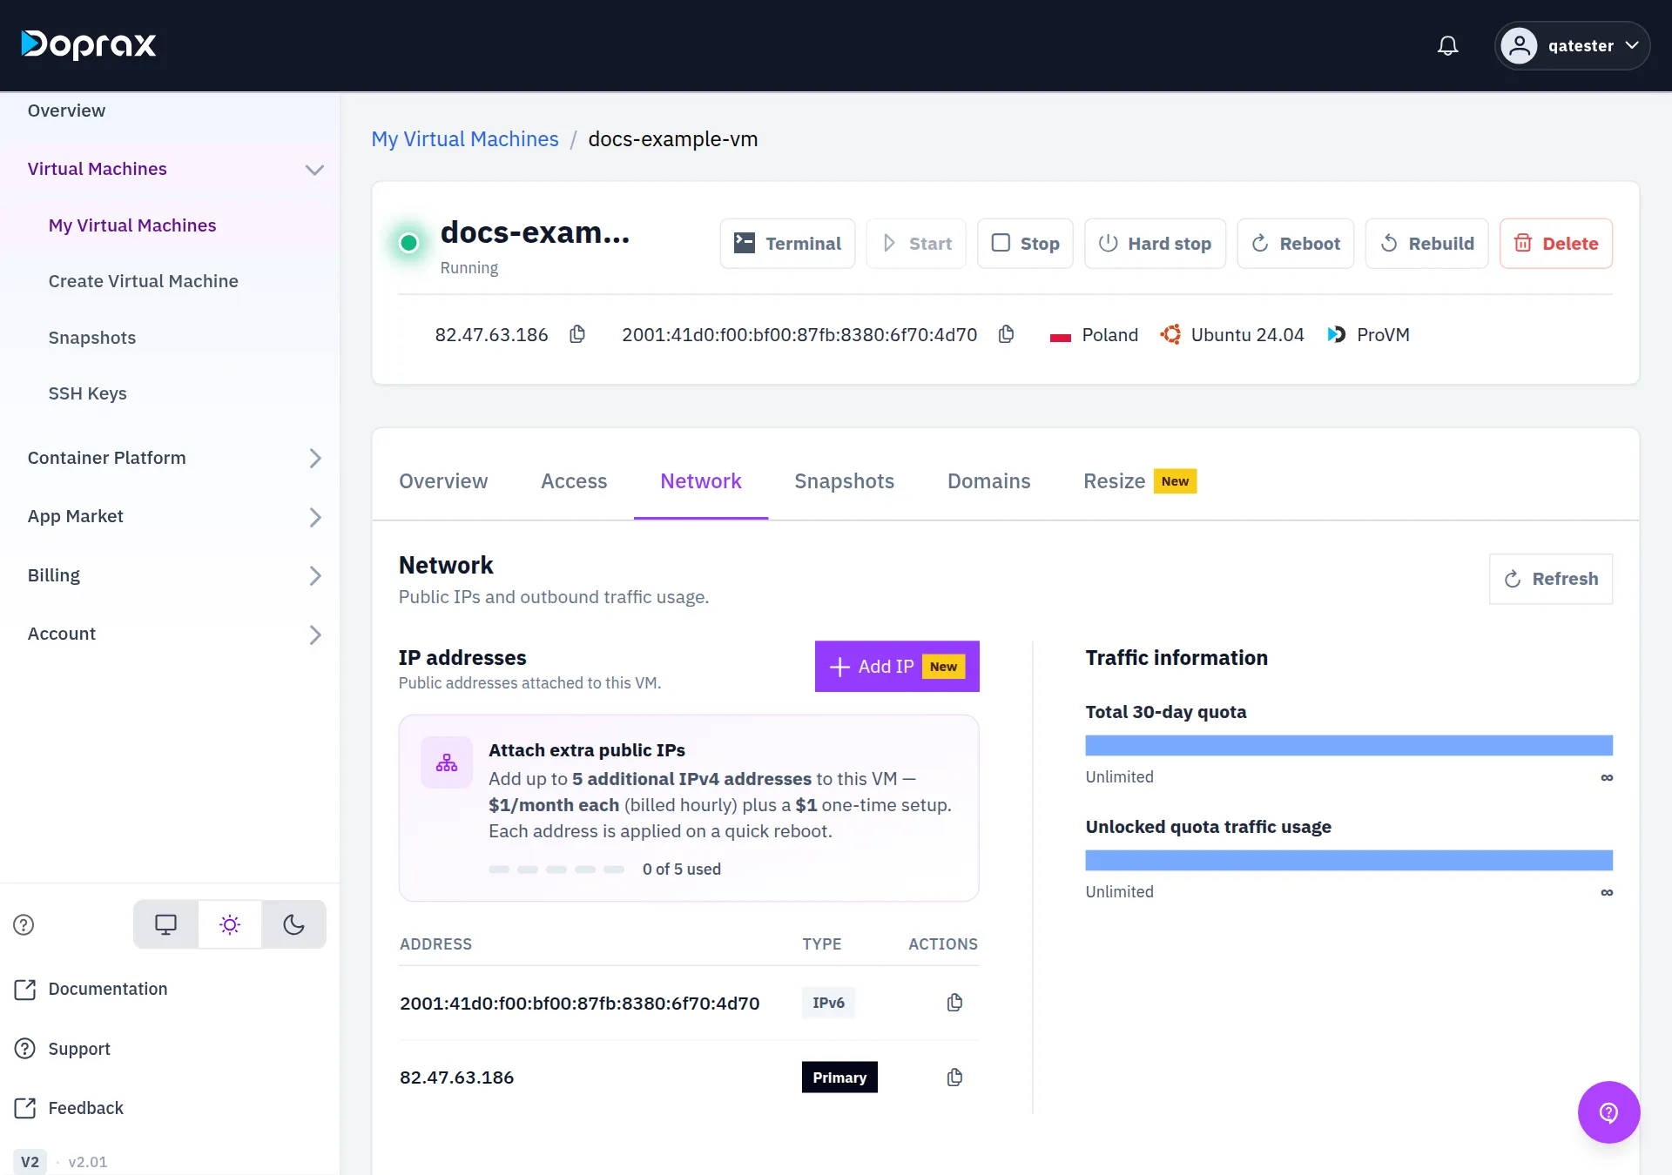The image size is (1672, 1175).
Task: Enable light theme mode
Action: click(230, 924)
